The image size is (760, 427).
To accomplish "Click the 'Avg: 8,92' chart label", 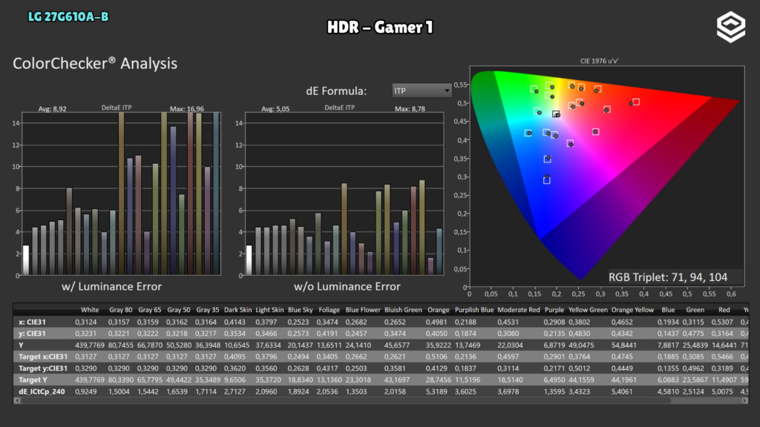I will [x=53, y=109].
